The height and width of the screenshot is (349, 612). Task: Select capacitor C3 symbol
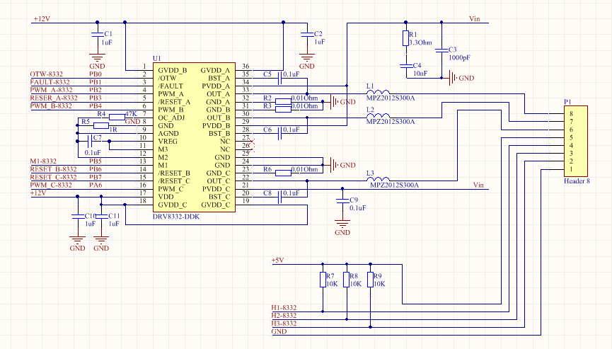click(441, 50)
